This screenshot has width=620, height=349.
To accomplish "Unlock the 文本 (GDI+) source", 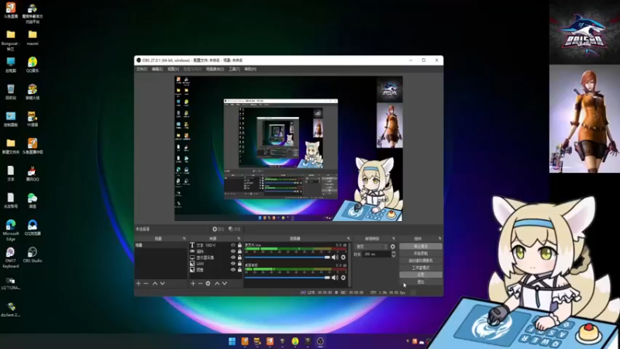I will pyautogui.click(x=239, y=245).
